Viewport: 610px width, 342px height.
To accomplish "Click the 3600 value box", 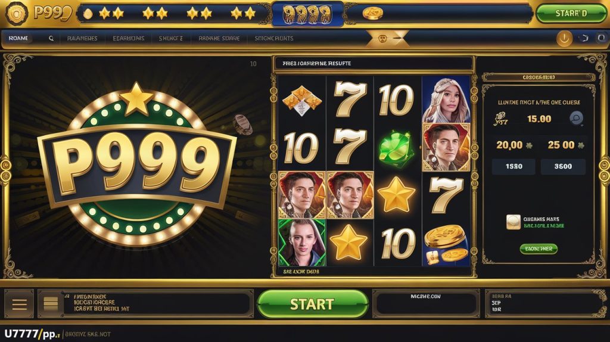I will point(563,166).
